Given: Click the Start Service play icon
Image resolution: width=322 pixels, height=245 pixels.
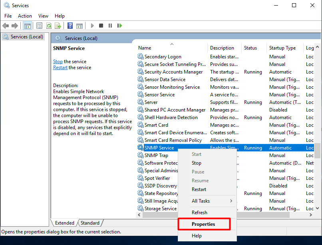Looking at the screenshot, I should (92, 26).
